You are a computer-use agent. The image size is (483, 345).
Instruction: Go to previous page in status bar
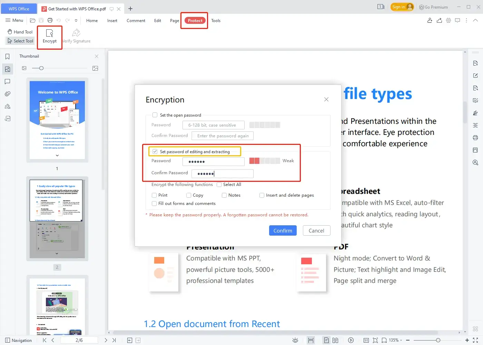(53, 340)
